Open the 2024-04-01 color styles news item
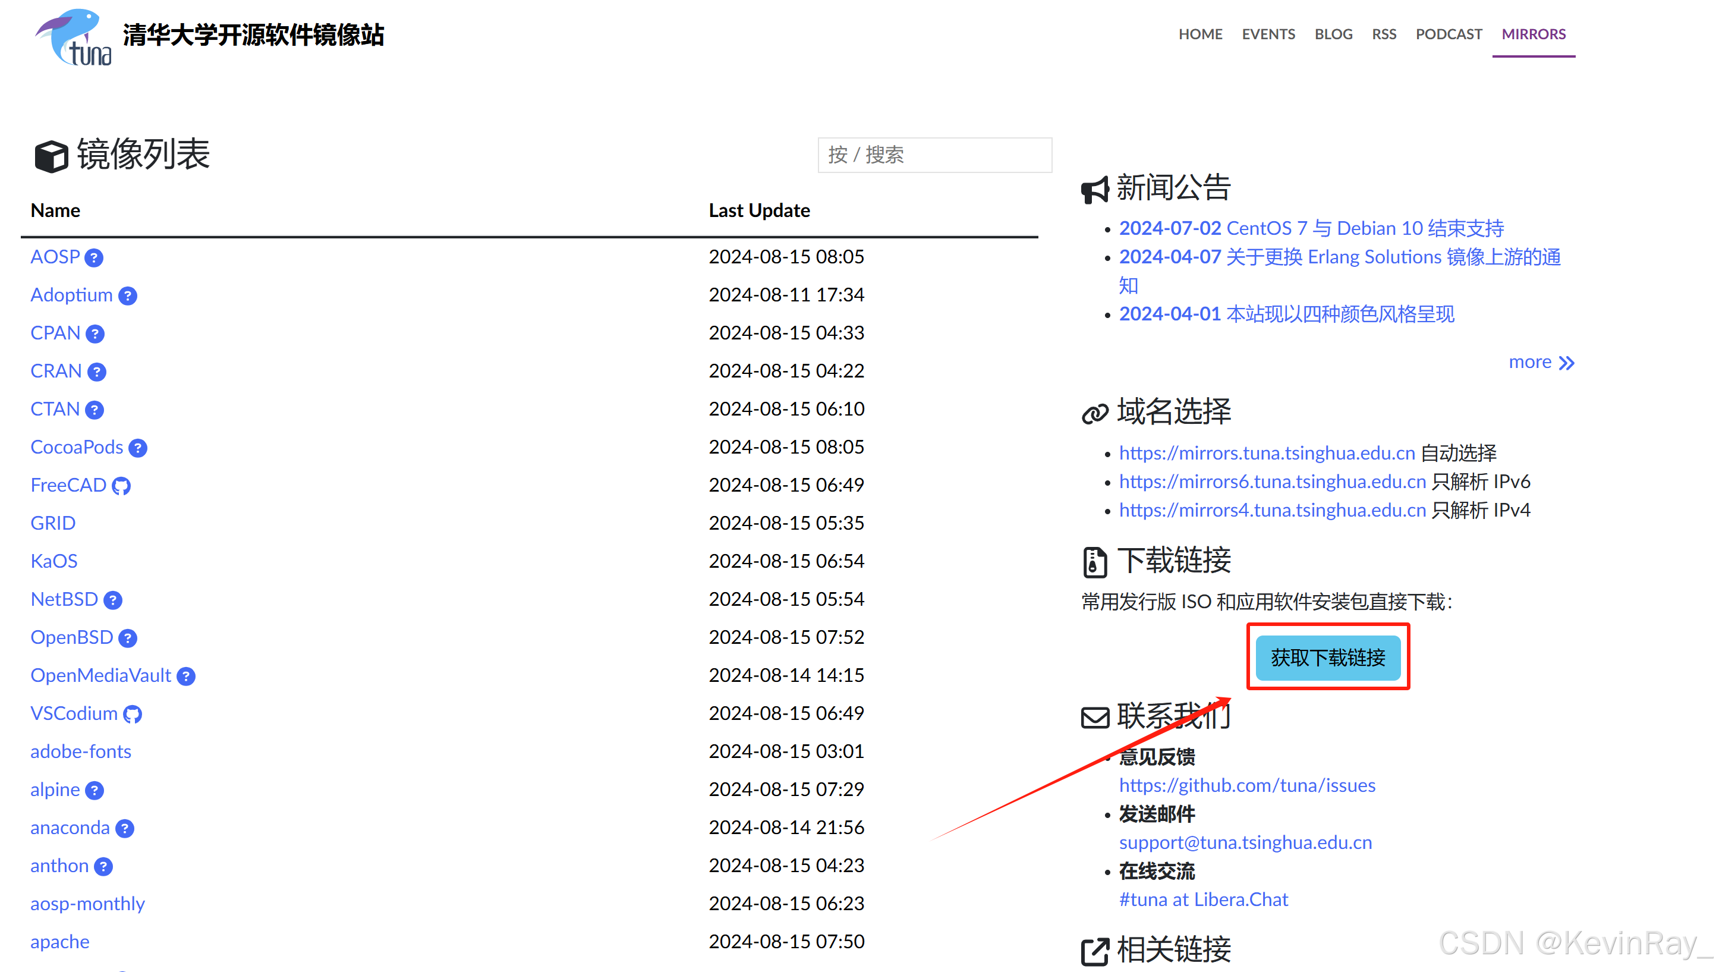 (x=1287, y=314)
